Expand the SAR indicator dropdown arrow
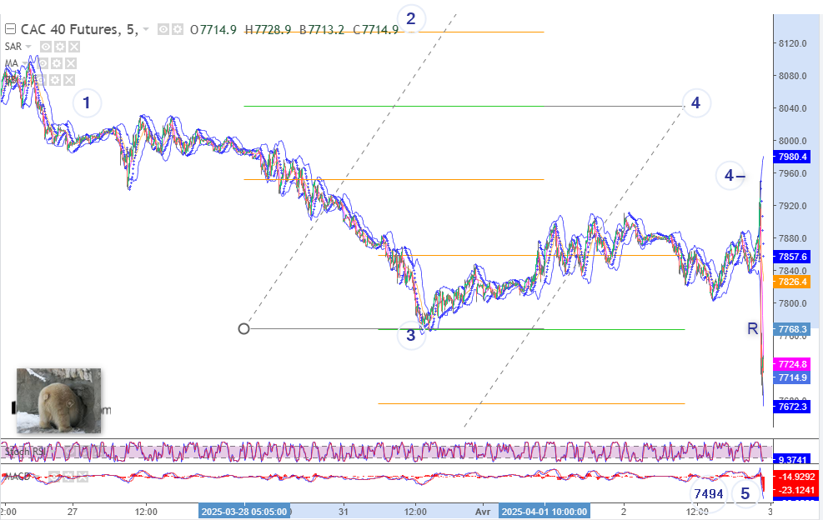 click(x=28, y=47)
